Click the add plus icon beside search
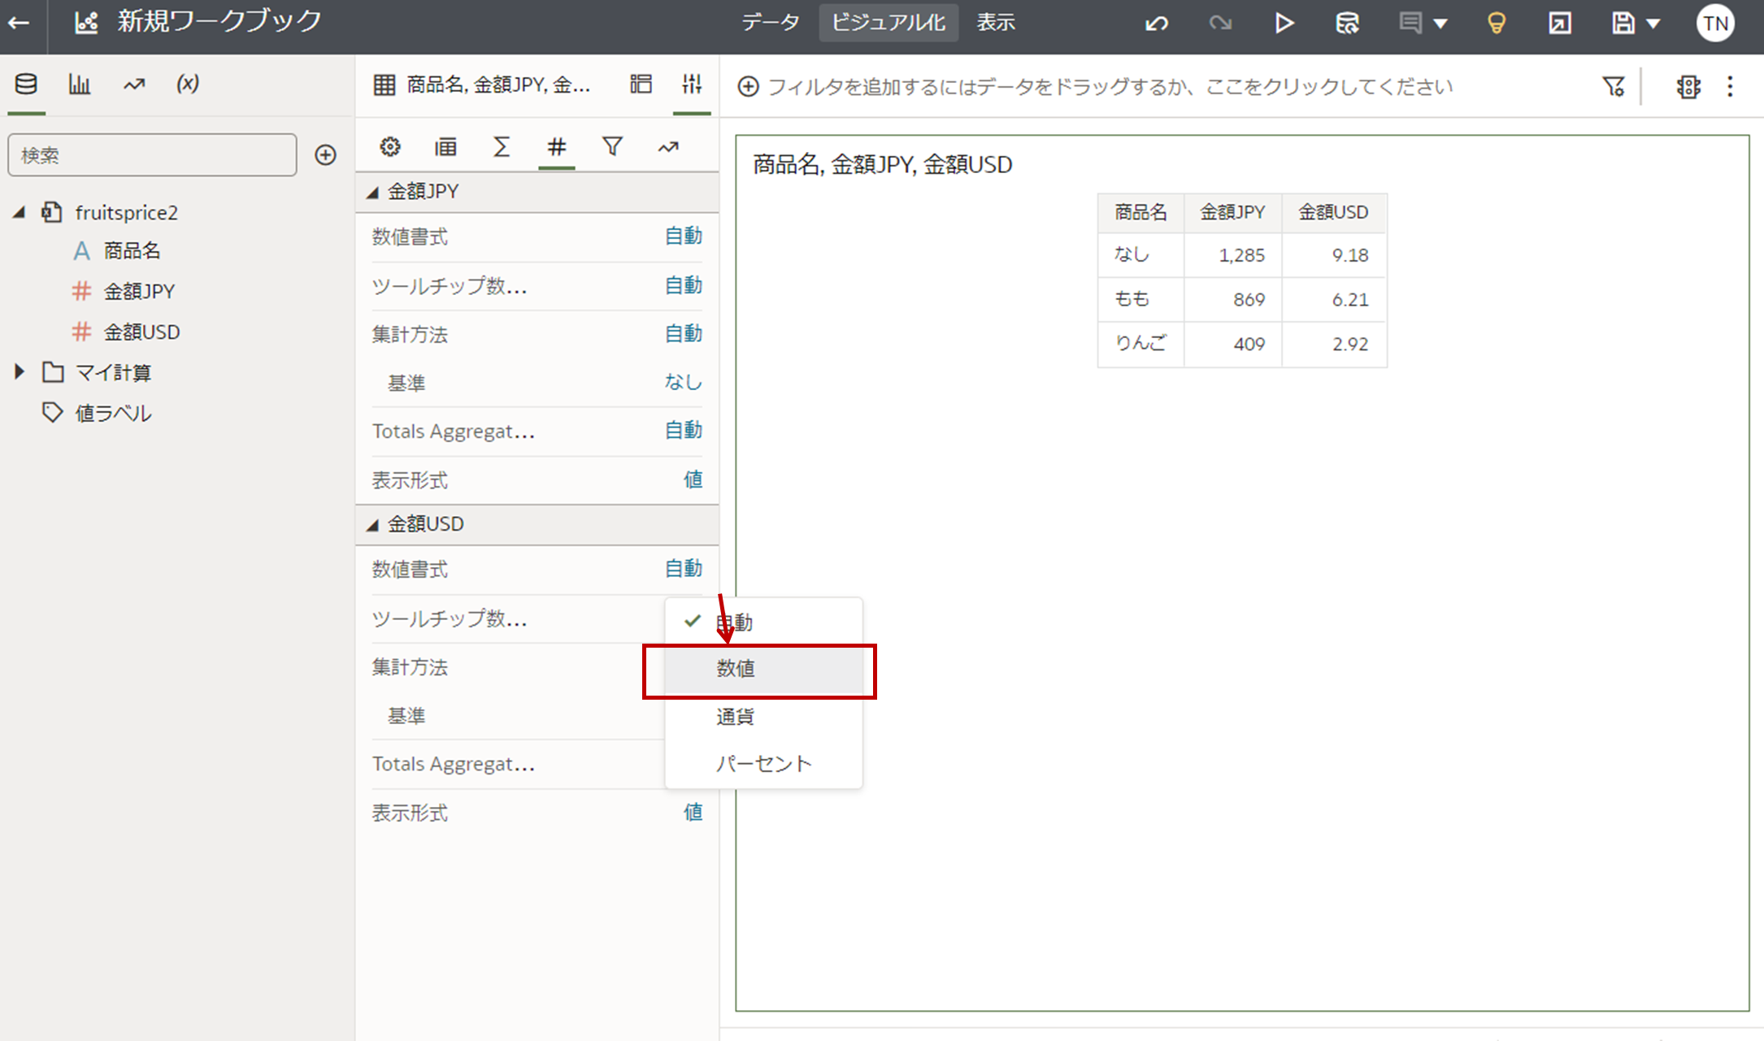 pyautogui.click(x=326, y=154)
